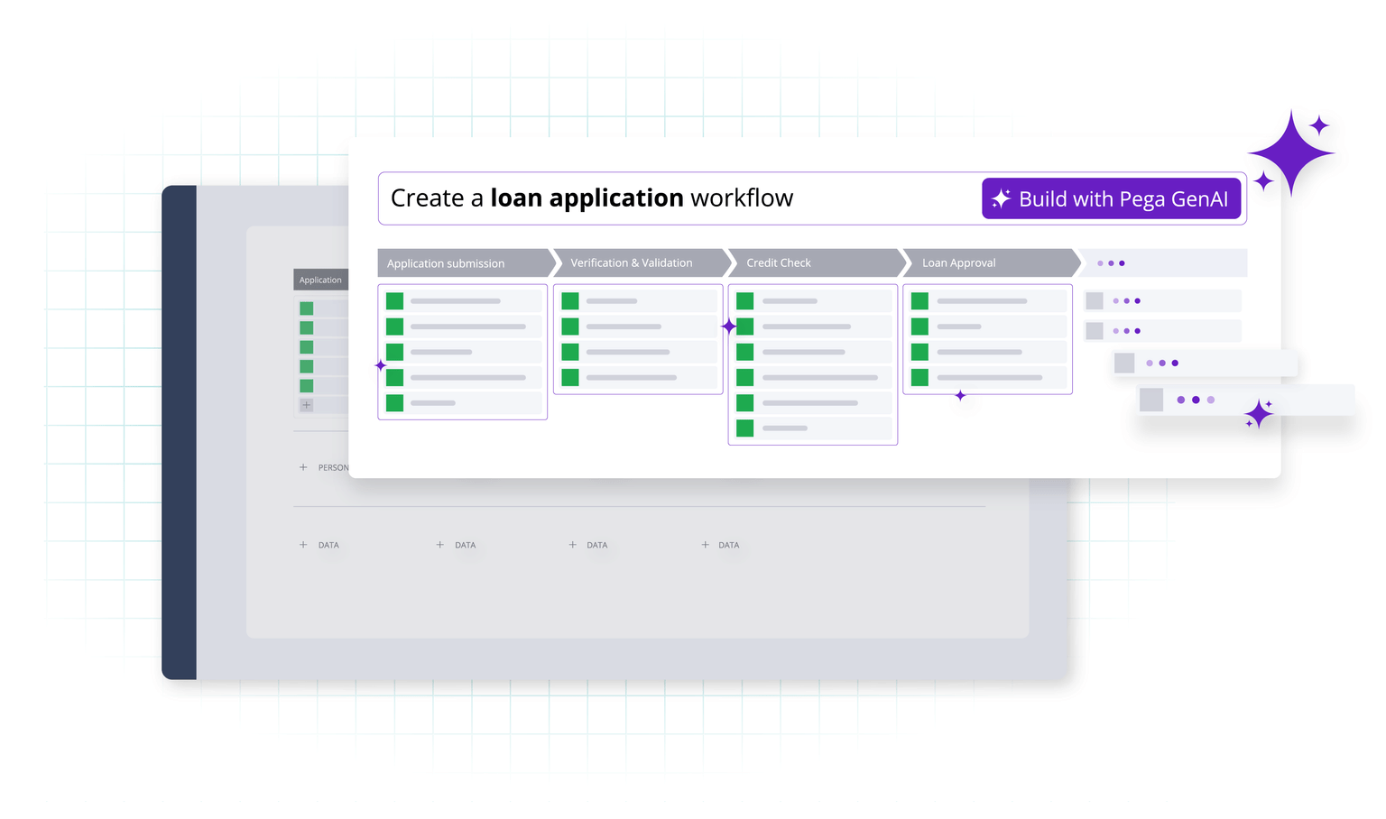Viewport: 1386px width, 819px height.
Task: Click last green step icon under Credit Check
Action: tap(744, 428)
